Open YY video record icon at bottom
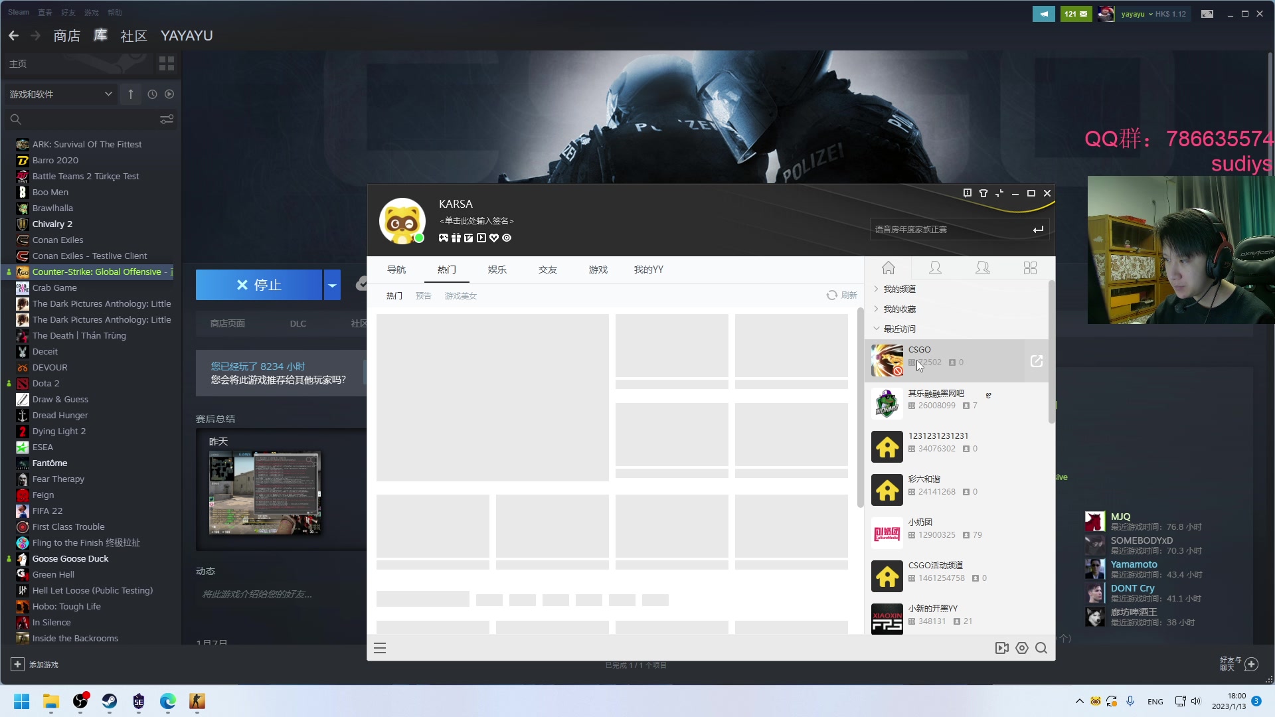This screenshot has height=717, width=1275. [x=1002, y=649]
